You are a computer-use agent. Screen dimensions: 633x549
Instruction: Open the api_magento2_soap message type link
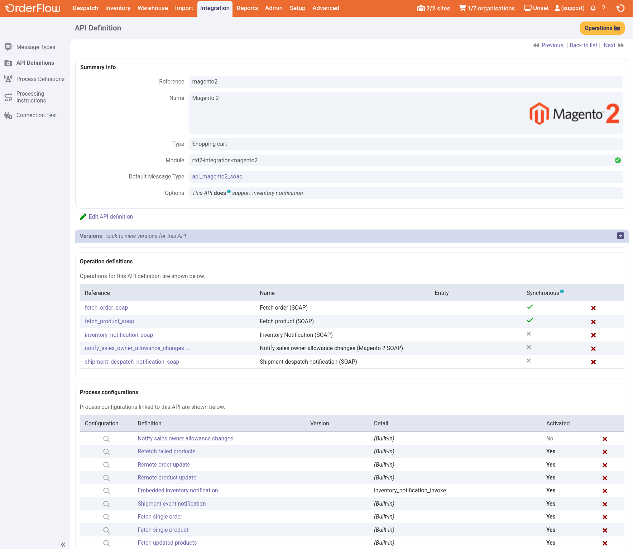[x=217, y=177]
